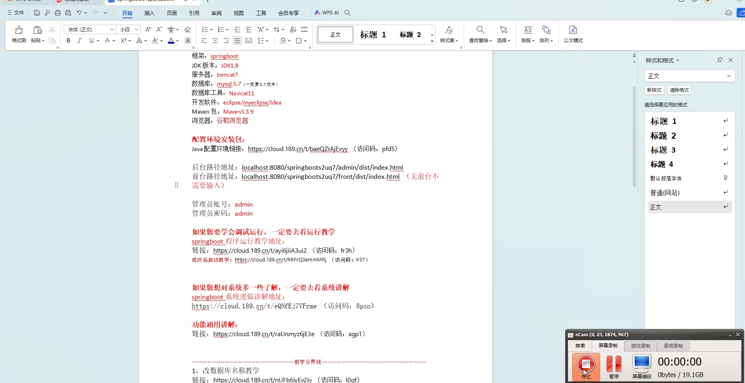
Task: Click the paragraph shading fill bucket
Action: [283, 41]
